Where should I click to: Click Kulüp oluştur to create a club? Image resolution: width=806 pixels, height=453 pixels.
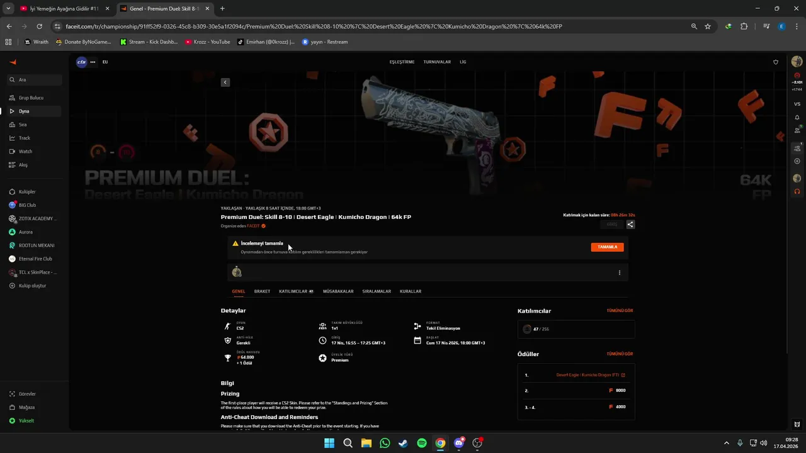pos(34,286)
